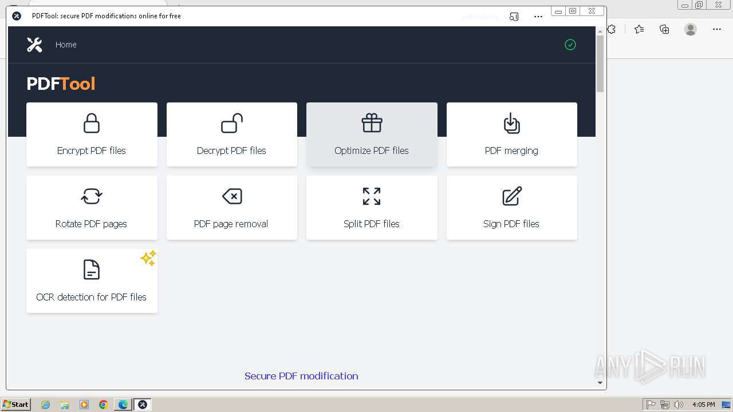733x412 pixels.
Task: Click the Show desktop button
Action: pyautogui.click(x=726, y=405)
